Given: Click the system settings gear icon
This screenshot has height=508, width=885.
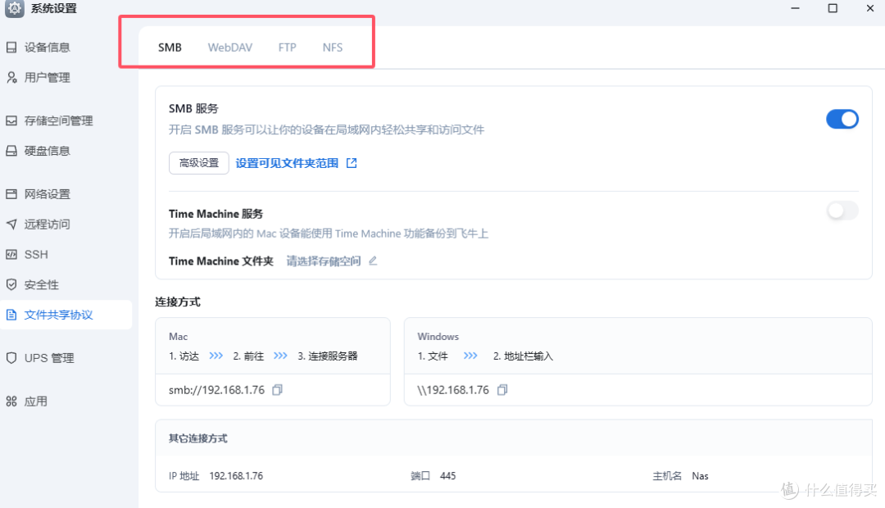Looking at the screenshot, I should (14, 8).
